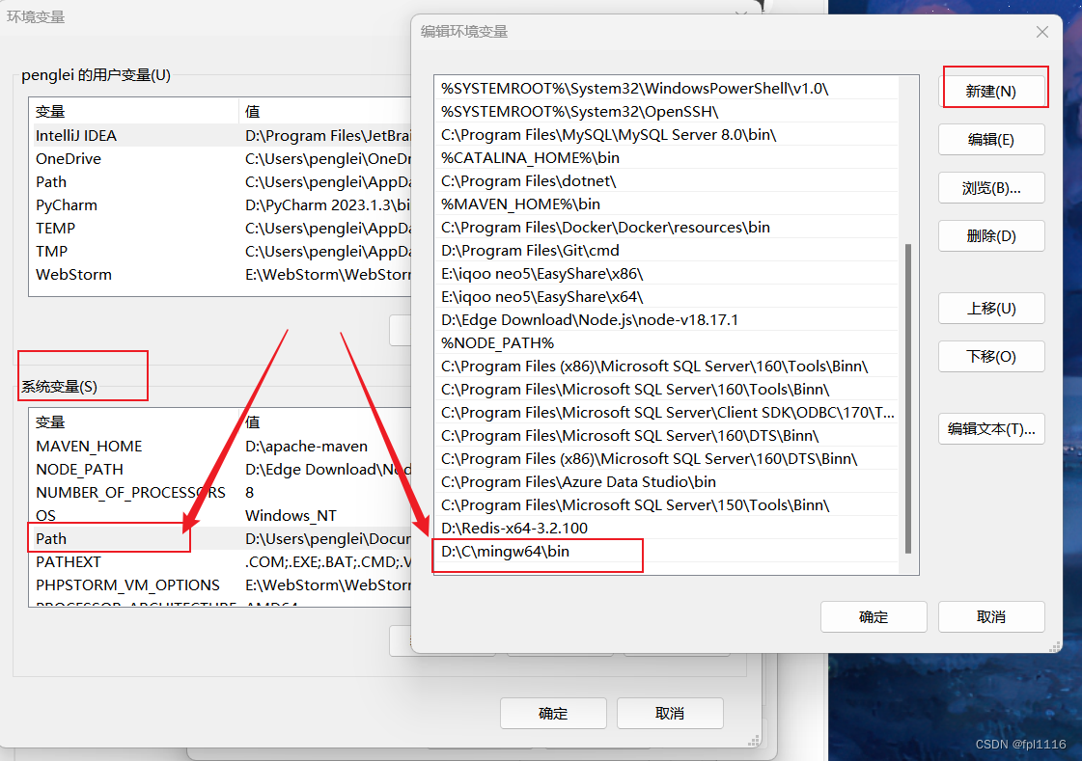Select the EasyShare\x86\ entry
The height and width of the screenshot is (761, 1082).
(x=667, y=274)
